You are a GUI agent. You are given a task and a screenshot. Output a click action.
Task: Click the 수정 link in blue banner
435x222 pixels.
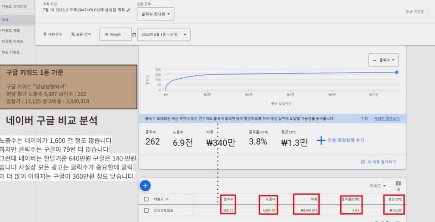click(x=364, y=118)
